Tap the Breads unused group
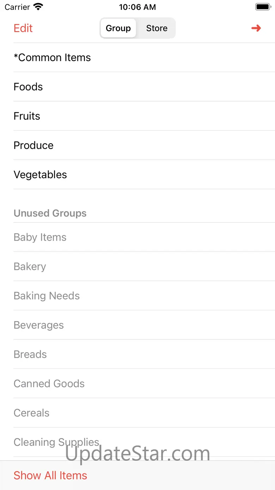Image resolution: width=275 pixels, height=490 pixels. [x=30, y=355]
